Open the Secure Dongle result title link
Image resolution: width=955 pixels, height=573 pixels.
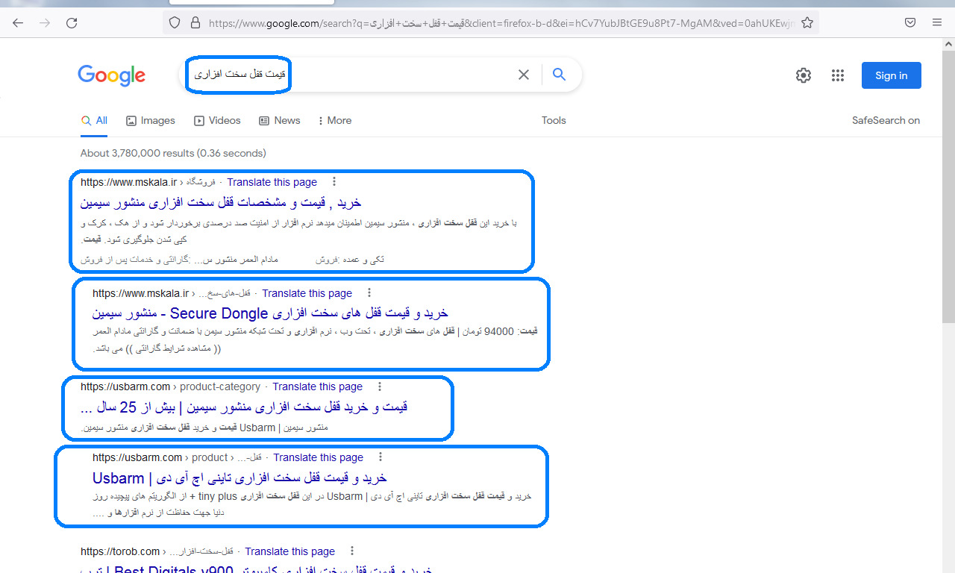(270, 313)
